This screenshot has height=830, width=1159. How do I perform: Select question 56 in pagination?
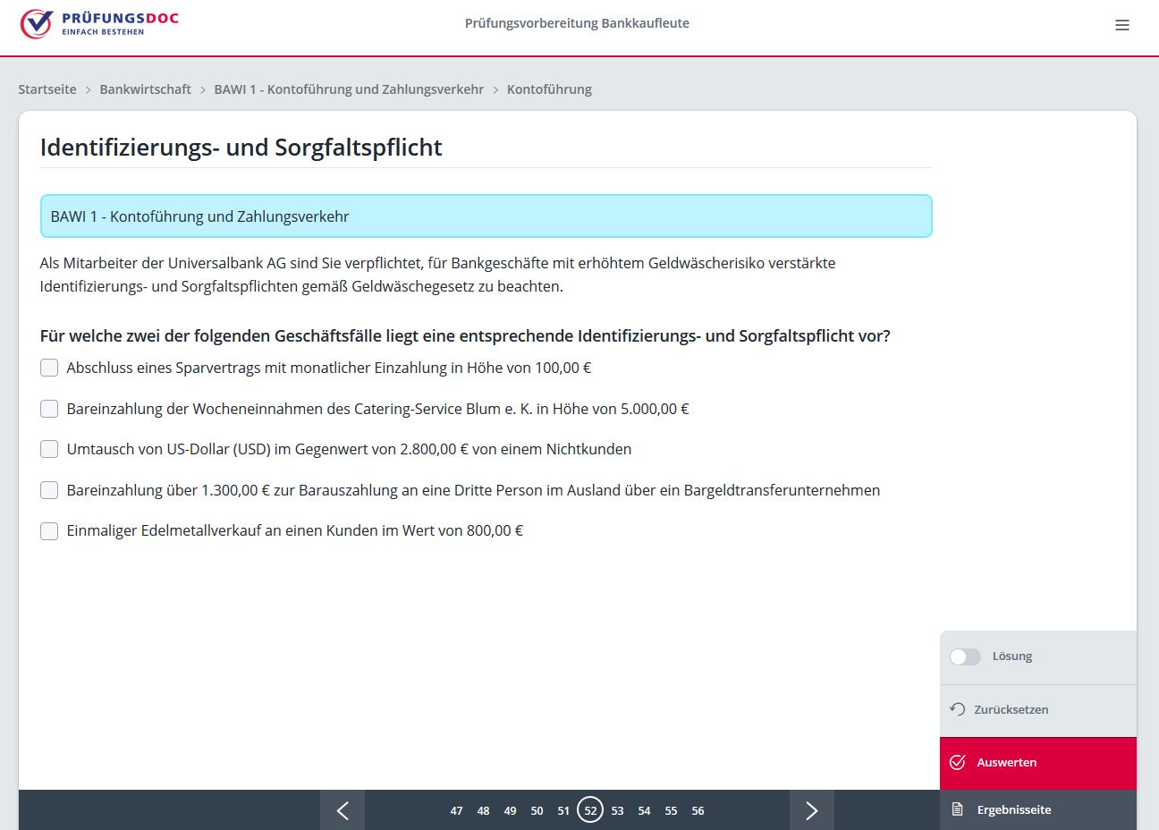click(x=698, y=811)
